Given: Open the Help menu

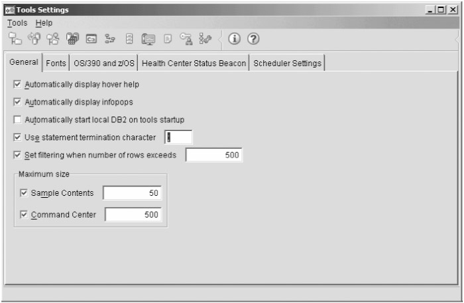Looking at the screenshot, I should click(44, 22).
